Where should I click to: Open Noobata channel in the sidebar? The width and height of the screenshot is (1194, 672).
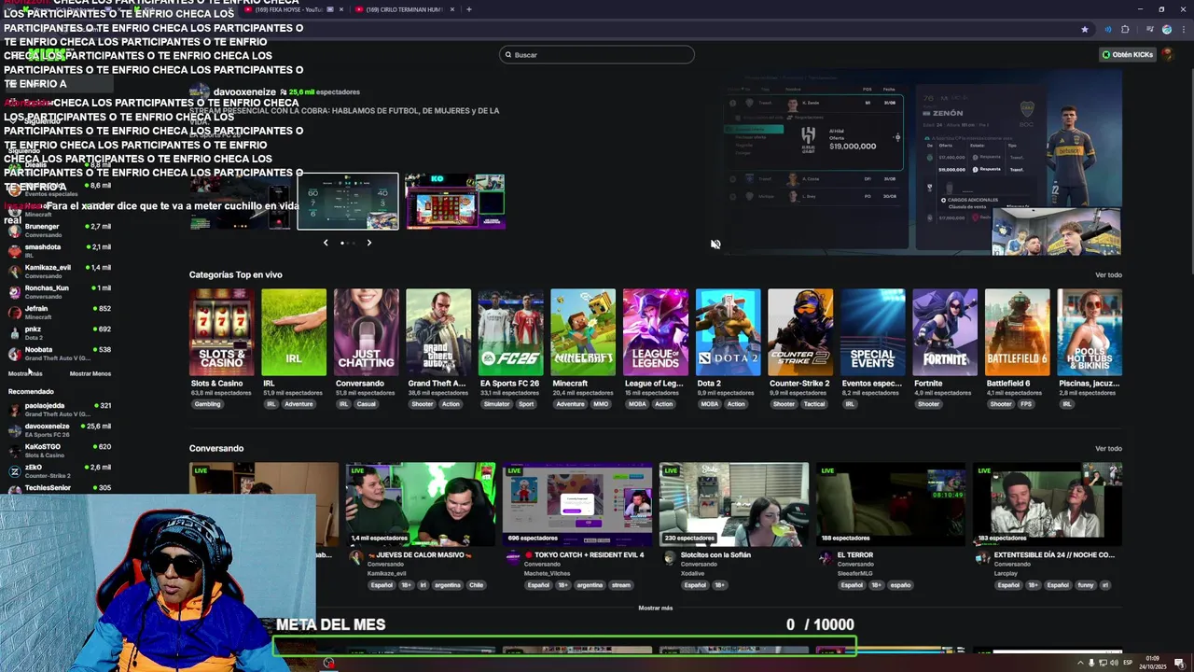click(x=60, y=353)
